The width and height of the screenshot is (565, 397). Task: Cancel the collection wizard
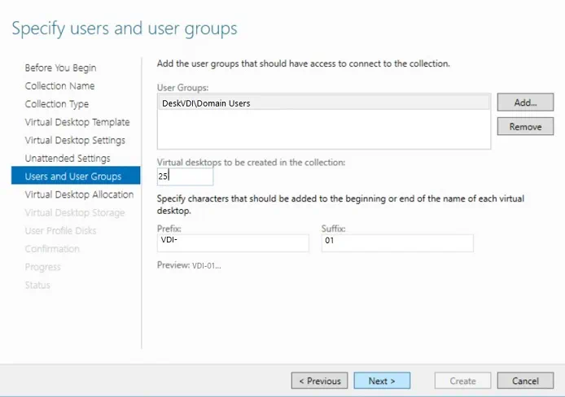click(x=525, y=381)
